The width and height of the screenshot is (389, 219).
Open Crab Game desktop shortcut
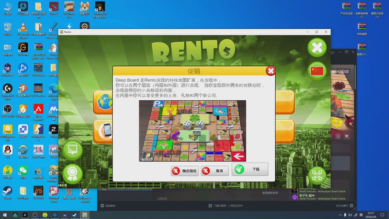click(x=38, y=151)
